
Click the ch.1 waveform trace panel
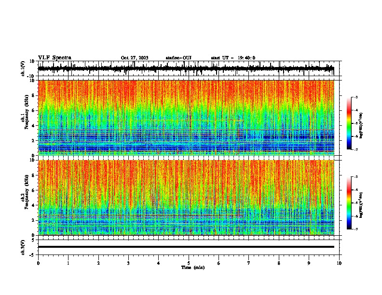click(189, 68)
